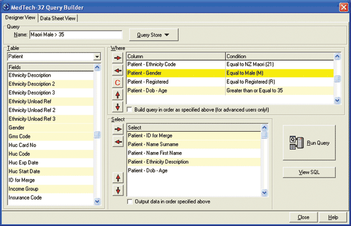Click the Close button at bottom

(x=303, y=217)
